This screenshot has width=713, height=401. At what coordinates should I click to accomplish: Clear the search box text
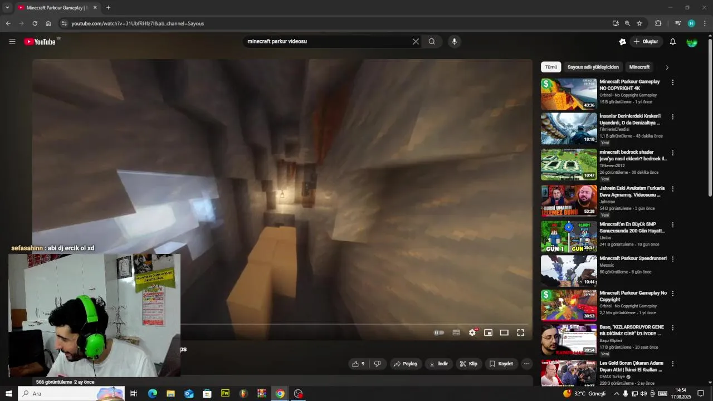[x=416, y=41]
